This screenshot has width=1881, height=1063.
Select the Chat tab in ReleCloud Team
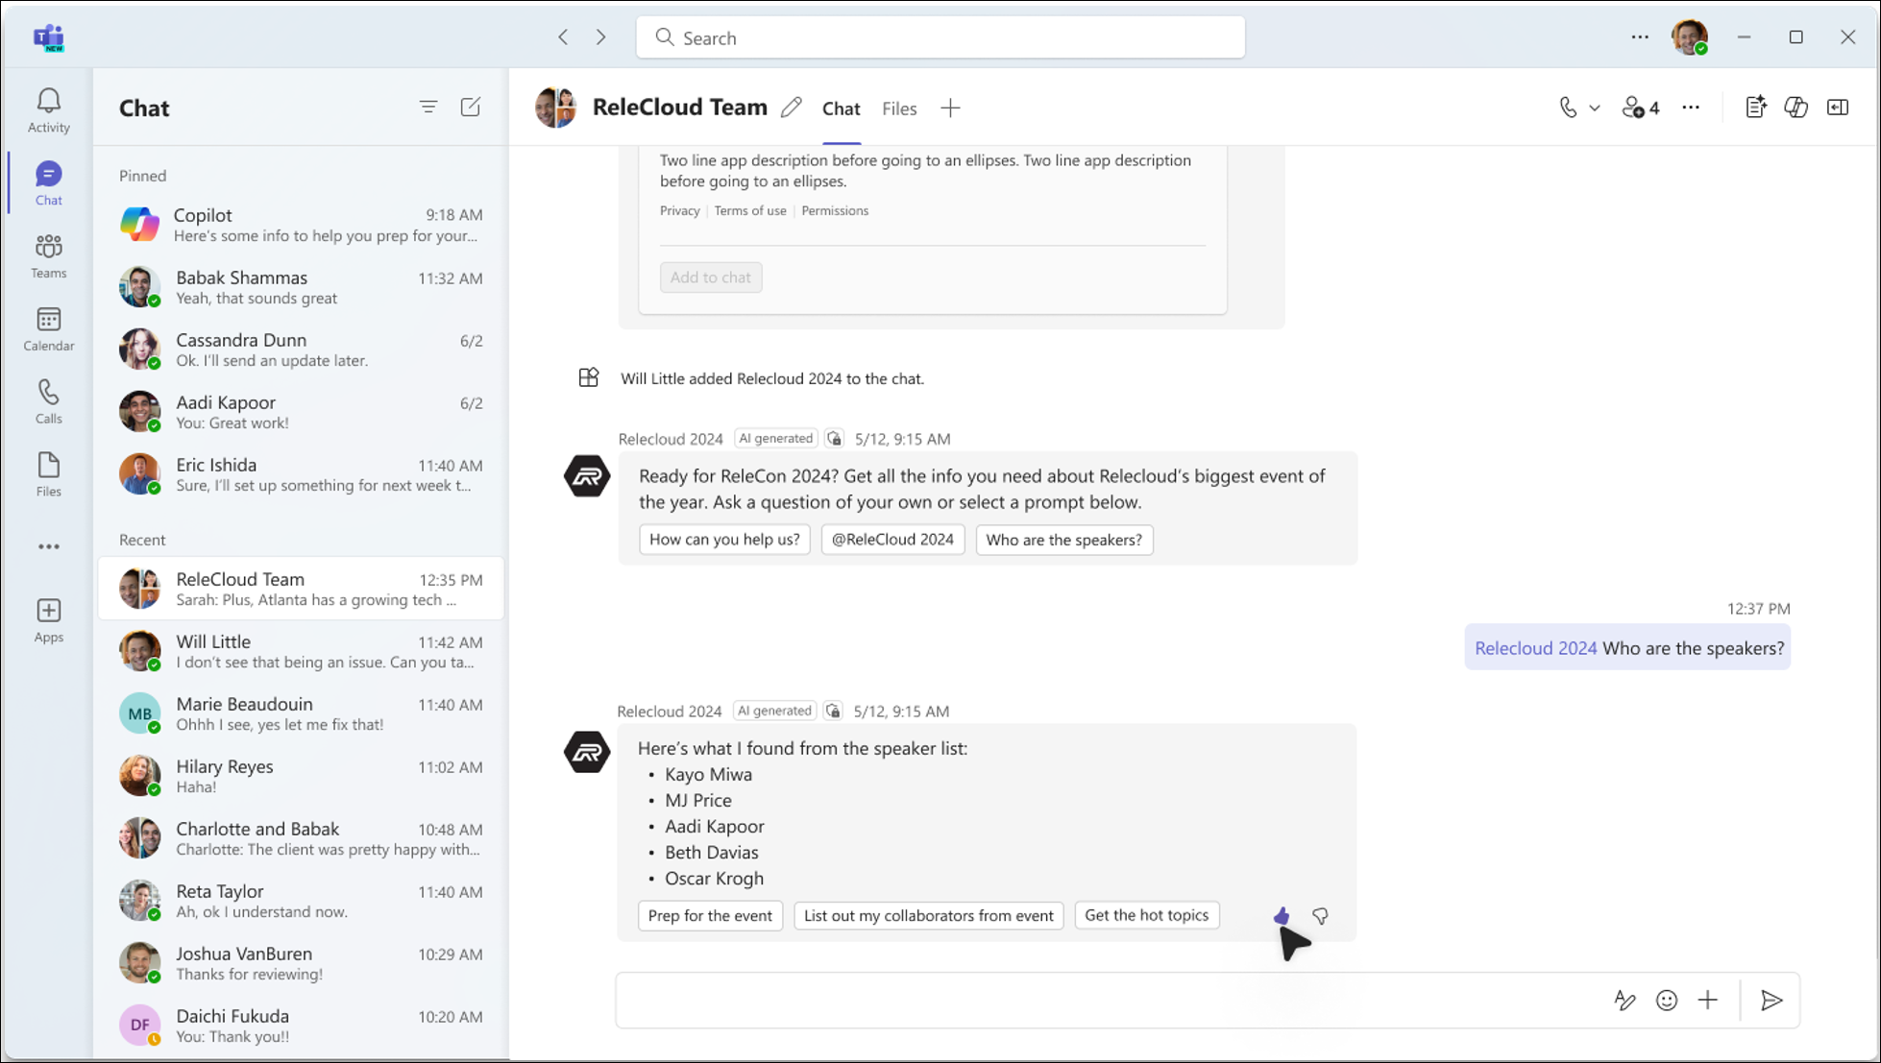point(841,108)
